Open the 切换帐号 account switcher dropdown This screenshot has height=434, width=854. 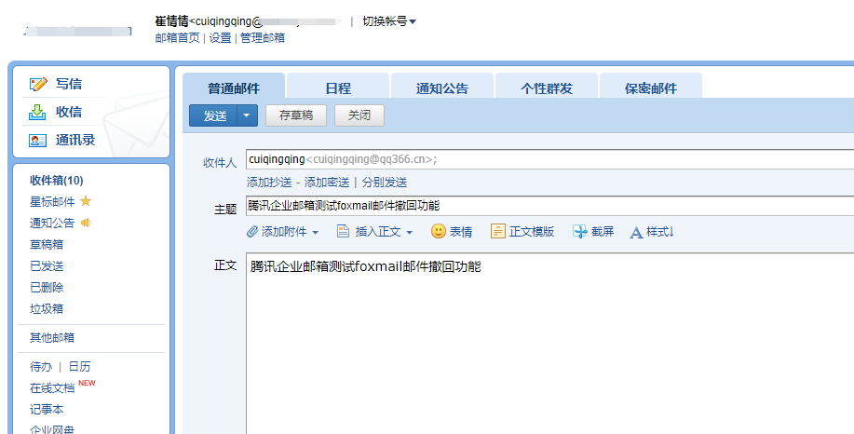389,21
